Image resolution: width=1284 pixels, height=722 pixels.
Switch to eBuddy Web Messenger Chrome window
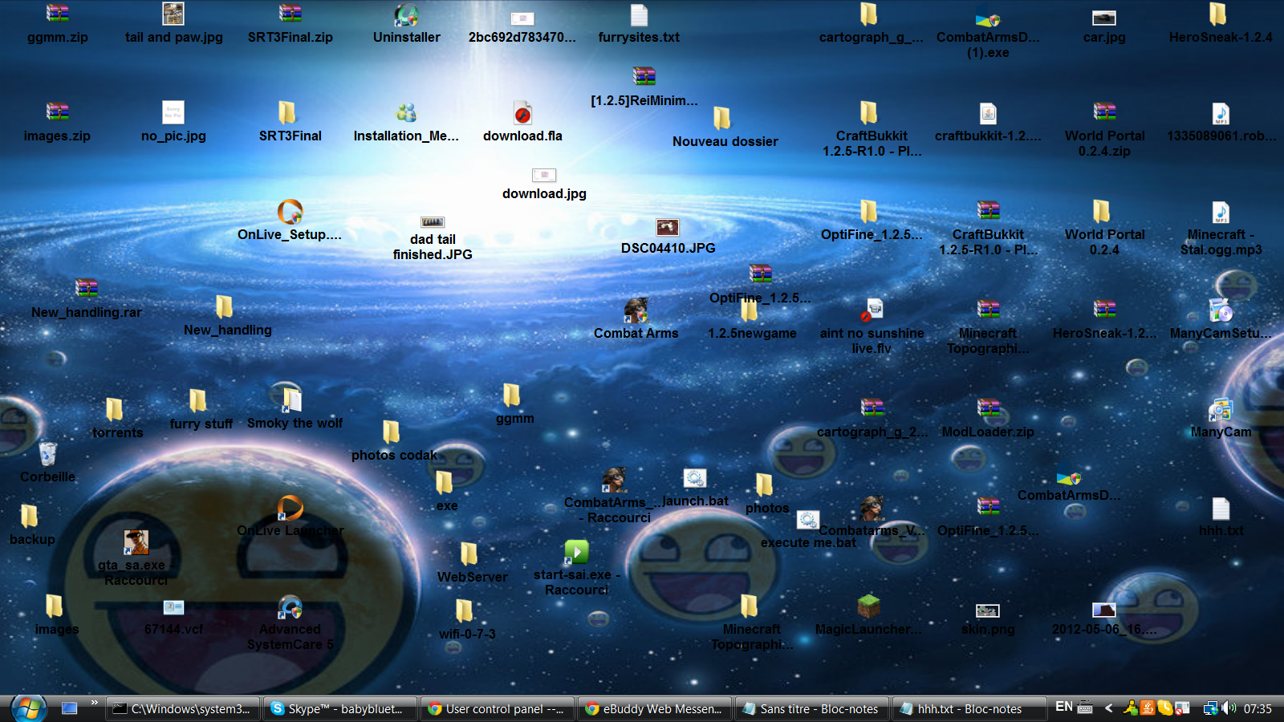pyautogui.click(x=655, y=709)
